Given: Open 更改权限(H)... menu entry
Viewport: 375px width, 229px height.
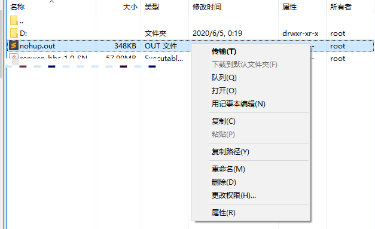Looking at the screenshot, I should tap(234, 196).
